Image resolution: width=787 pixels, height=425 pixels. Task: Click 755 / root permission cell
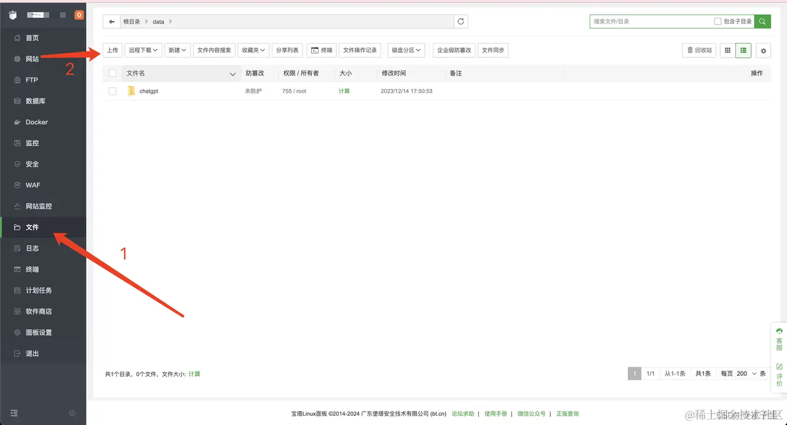295,91
